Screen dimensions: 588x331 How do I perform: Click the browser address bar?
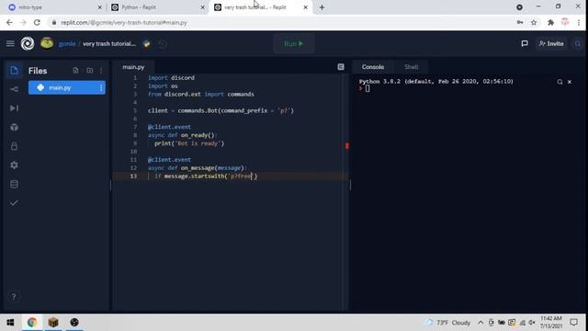click(x=281, y=22)
